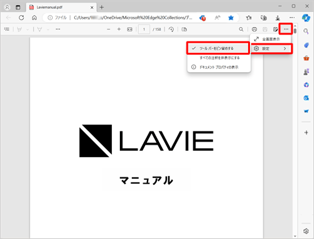The width and height of the screenshot is (314, 239).
Task: Toggle ツール バーをピン留めする option
Action: pos(218,48)
